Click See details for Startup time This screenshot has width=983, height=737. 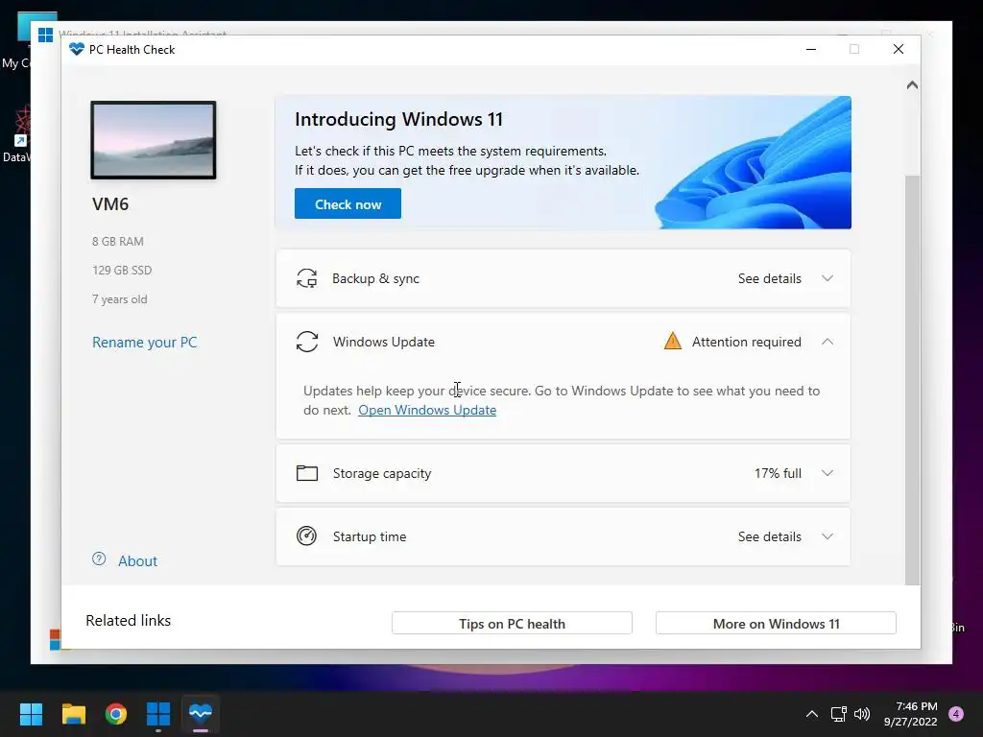pos(769,536)
